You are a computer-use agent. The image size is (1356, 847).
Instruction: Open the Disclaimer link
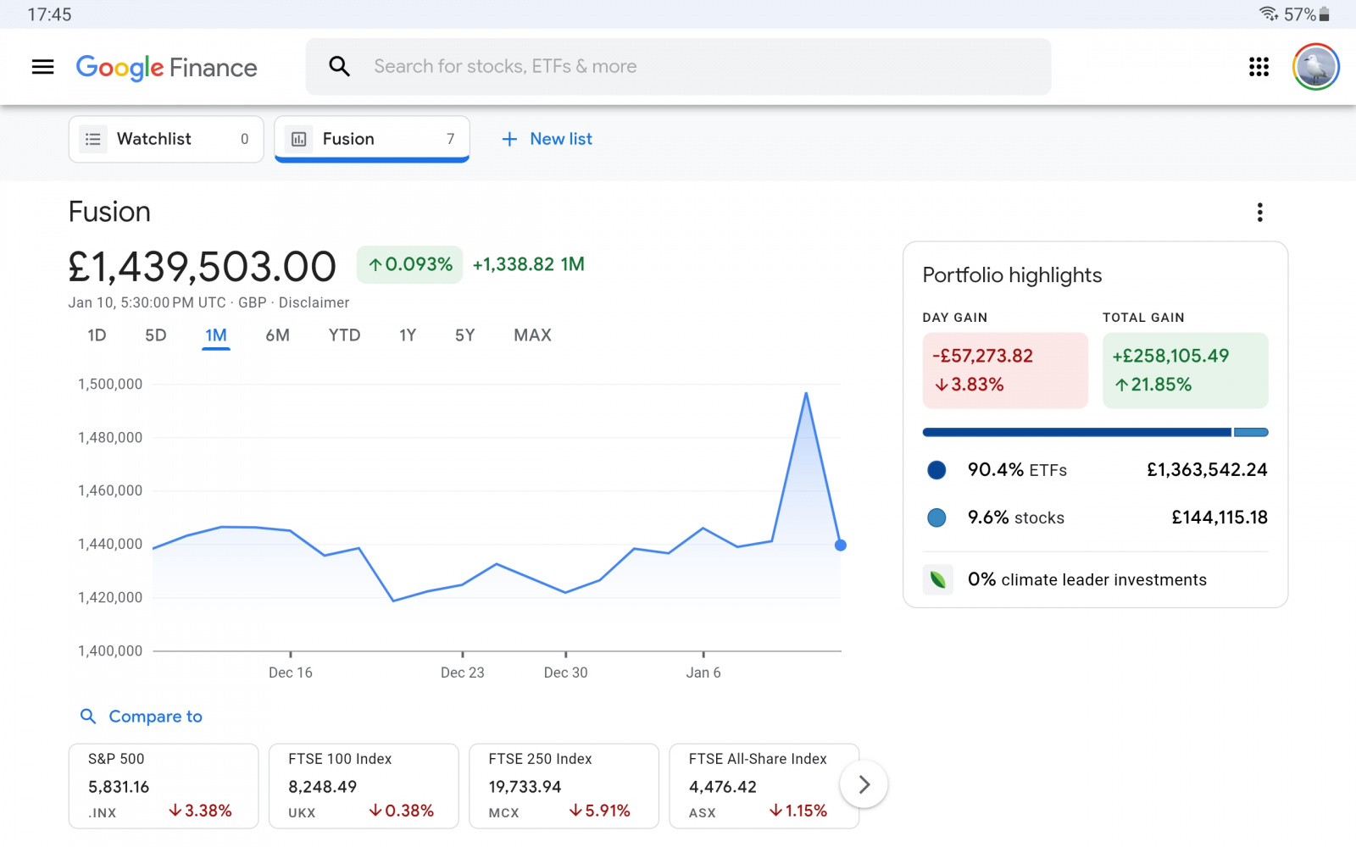[x=314, y=302]
